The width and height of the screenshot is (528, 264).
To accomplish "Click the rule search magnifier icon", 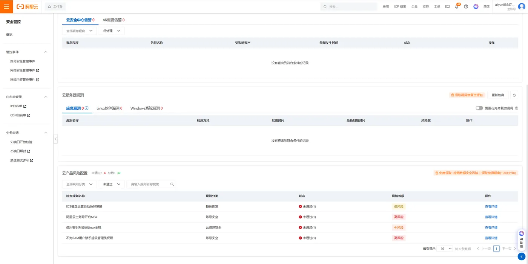I will click(172, 184).
